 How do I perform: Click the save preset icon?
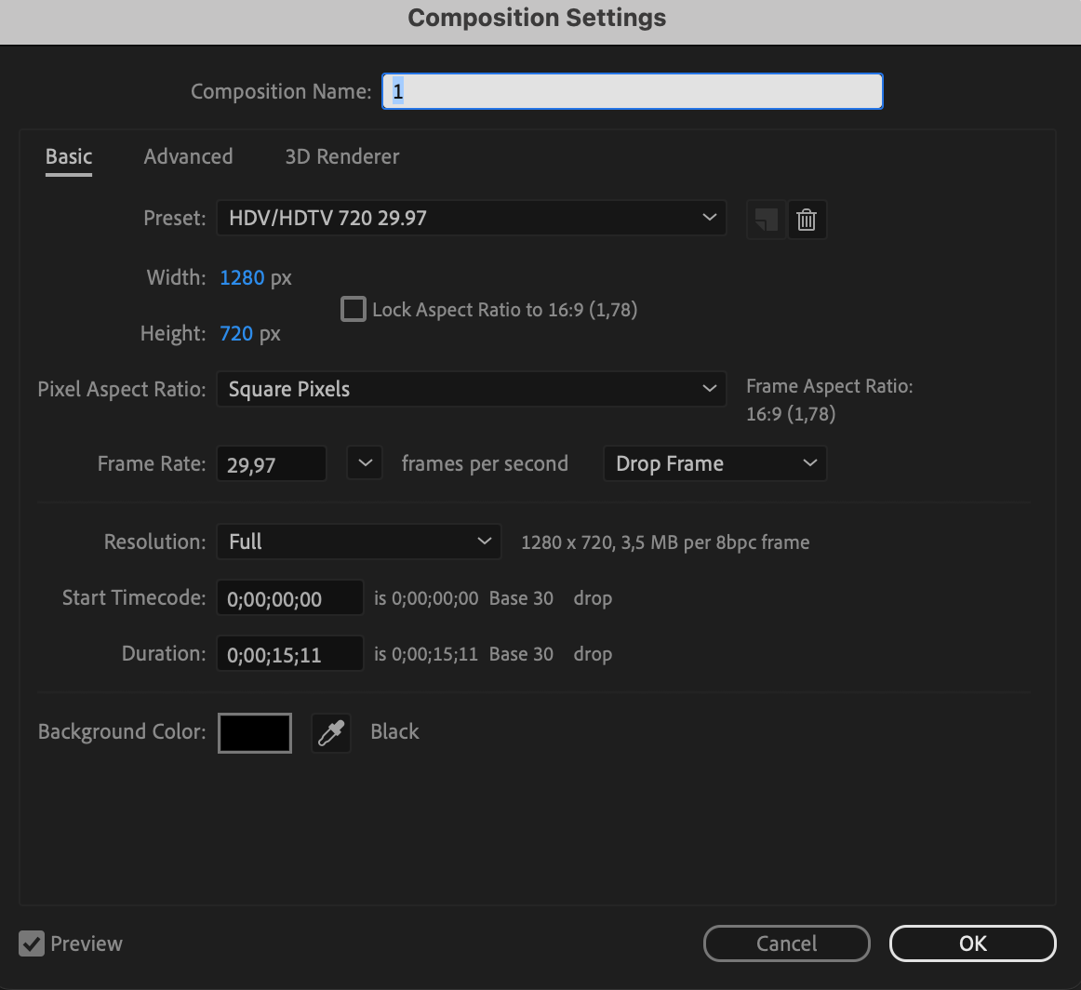(766, 221)
